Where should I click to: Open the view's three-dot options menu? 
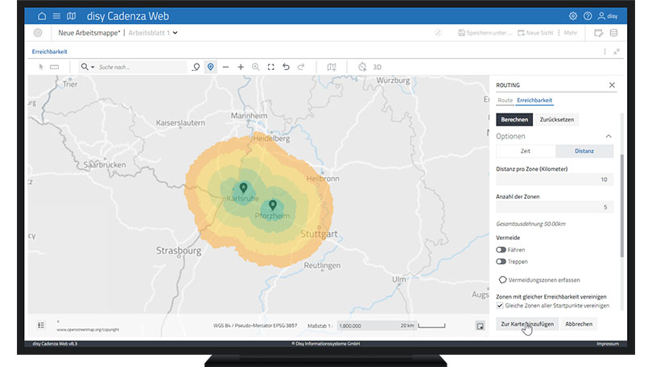(605, 52)
